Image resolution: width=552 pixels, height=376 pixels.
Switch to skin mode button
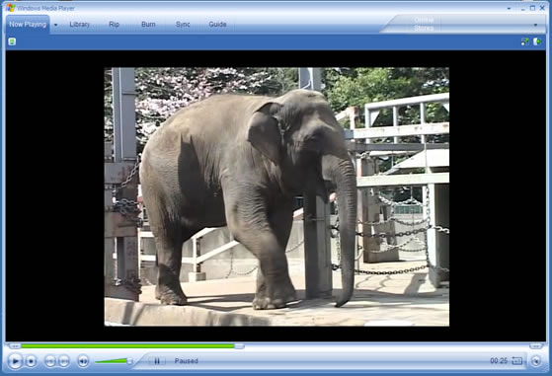(x=536, y=361)
